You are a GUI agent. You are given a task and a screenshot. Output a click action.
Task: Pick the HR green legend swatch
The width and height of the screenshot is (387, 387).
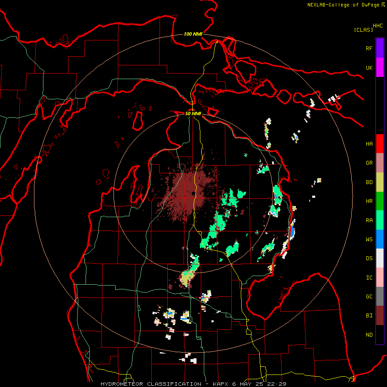(380, 201)
